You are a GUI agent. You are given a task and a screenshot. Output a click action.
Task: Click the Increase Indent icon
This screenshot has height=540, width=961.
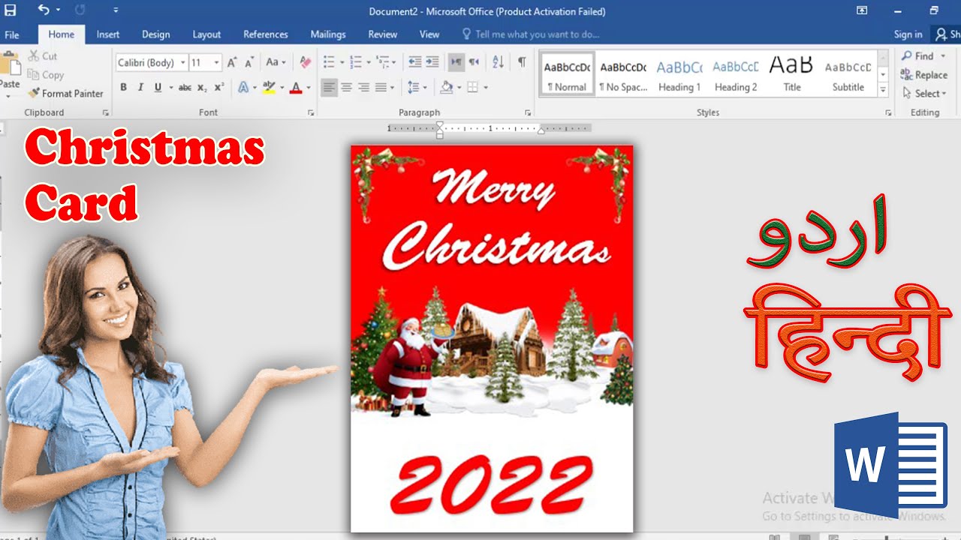click(433, 63)
